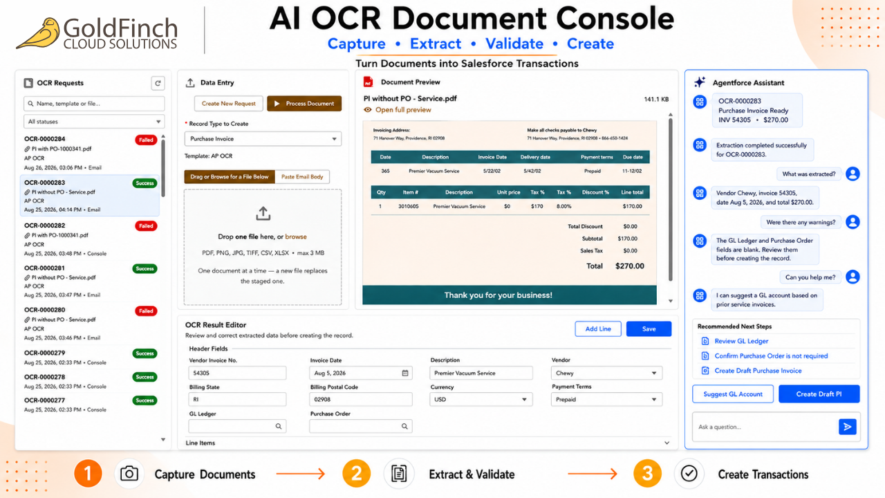The height and width of the screenshot is (498, 885).
Task: Click the bot avatar beside the GL Ledger warning
Action: tap(700, 241)
